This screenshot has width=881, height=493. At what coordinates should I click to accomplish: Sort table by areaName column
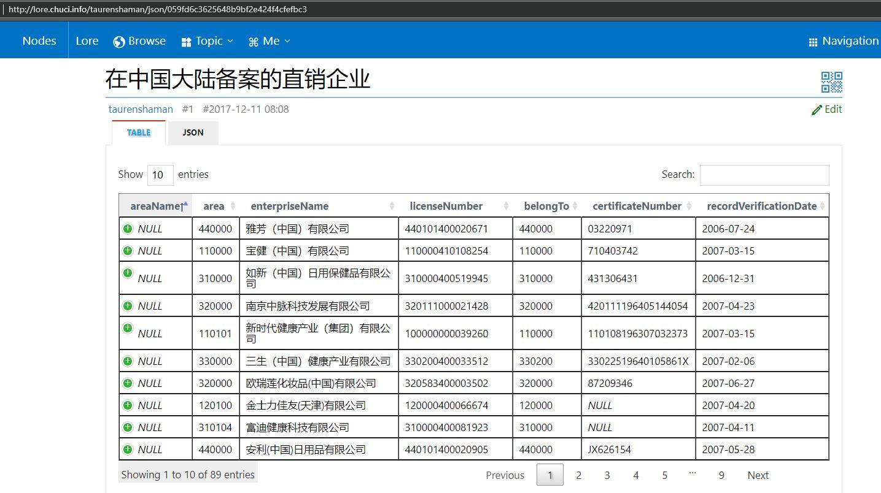tap(156, 206)
